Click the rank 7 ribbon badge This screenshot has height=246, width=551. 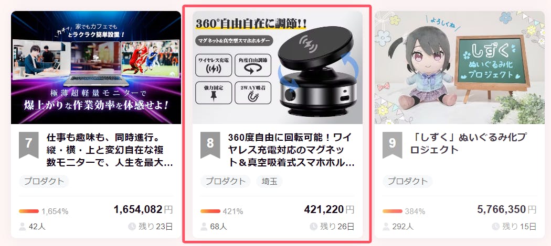pyautogui.click(x=29, y=144)
